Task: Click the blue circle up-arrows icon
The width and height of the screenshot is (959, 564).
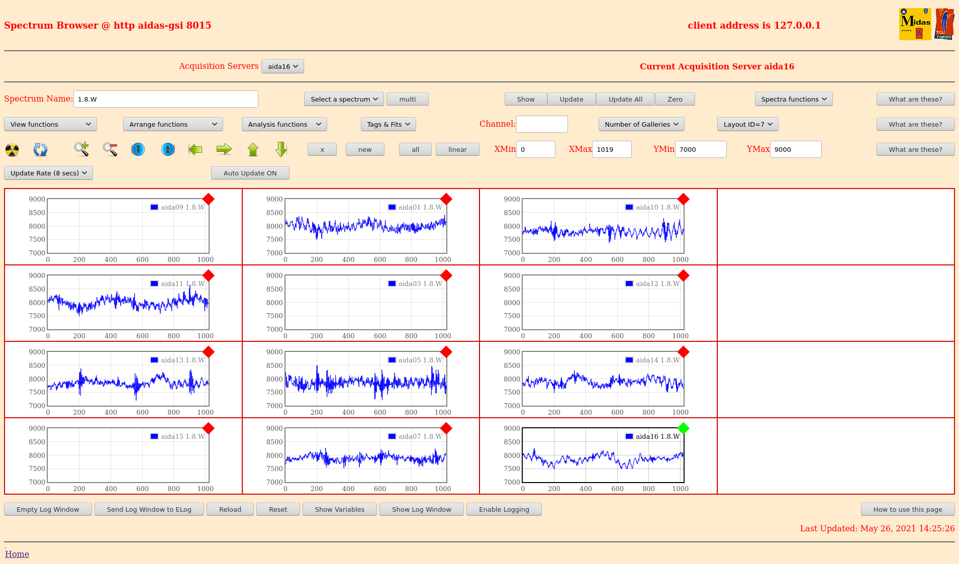Action: 168,149
